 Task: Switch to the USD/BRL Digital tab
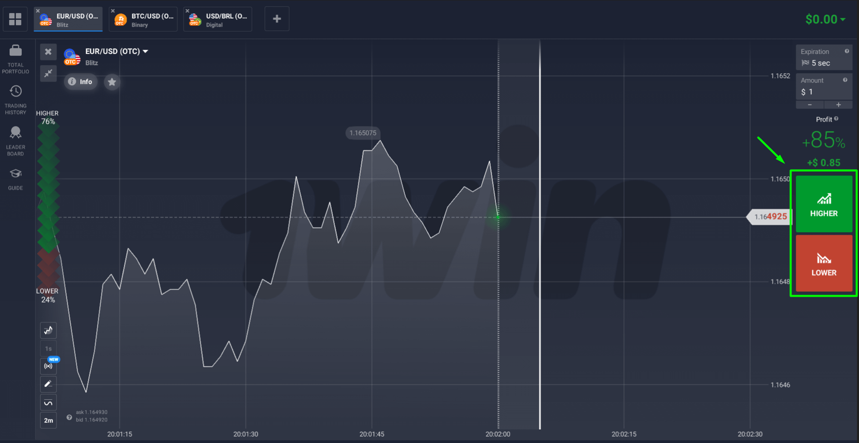[218, 19]
